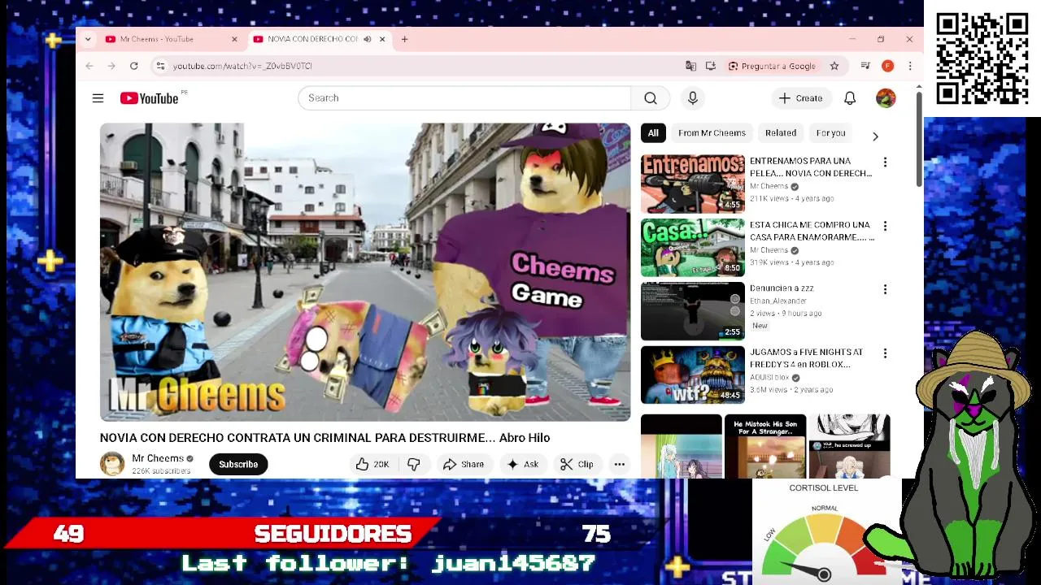Open options for 'ENTRENAMOS PARA UNA PELEA' video

click(x=885, y=162)
